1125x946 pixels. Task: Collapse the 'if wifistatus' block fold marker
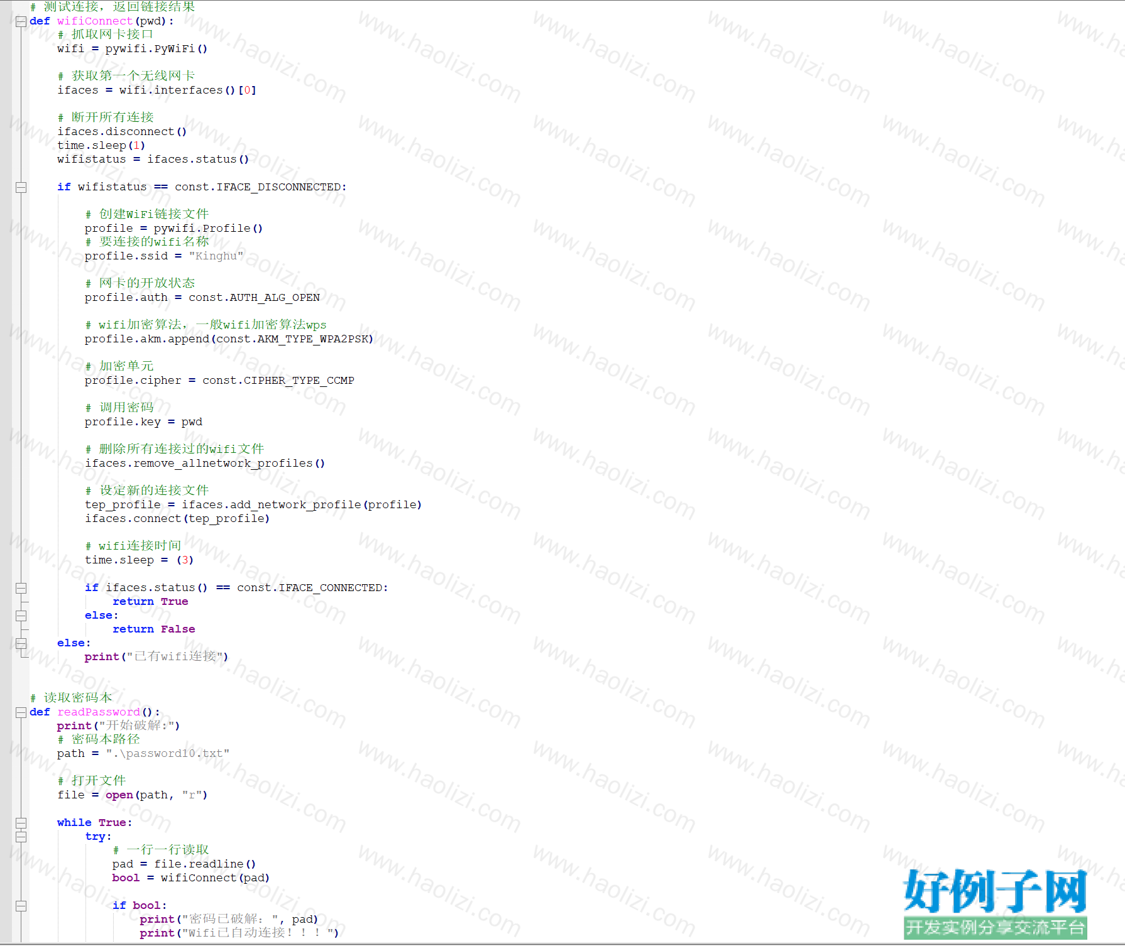(x=21, y=187)
